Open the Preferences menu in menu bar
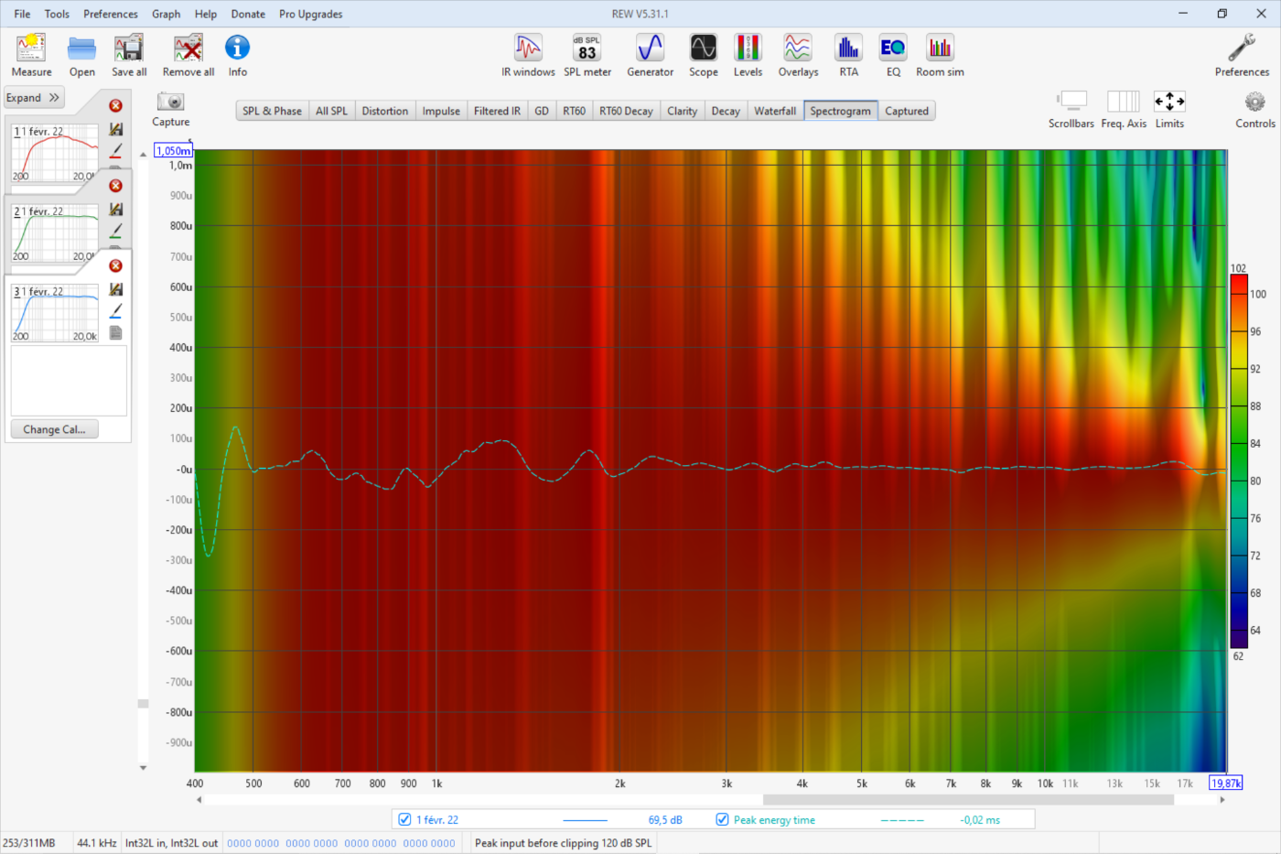Image resolution: width=1281 pixels, height=854 pixels. [x=111, y=14]
